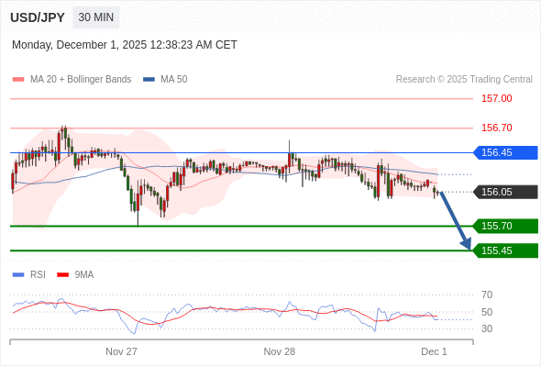
Task: Click the RSI legend swatch
Action: (18, 275)
